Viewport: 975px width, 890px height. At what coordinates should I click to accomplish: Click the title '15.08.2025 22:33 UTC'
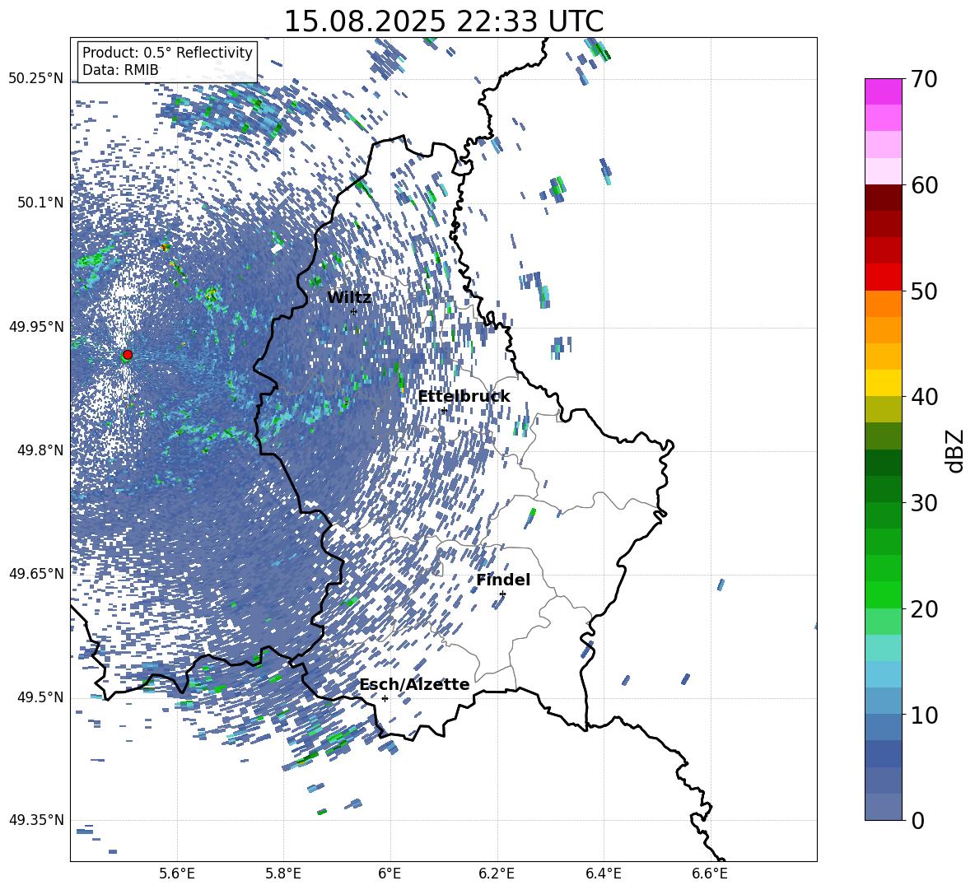443,21
